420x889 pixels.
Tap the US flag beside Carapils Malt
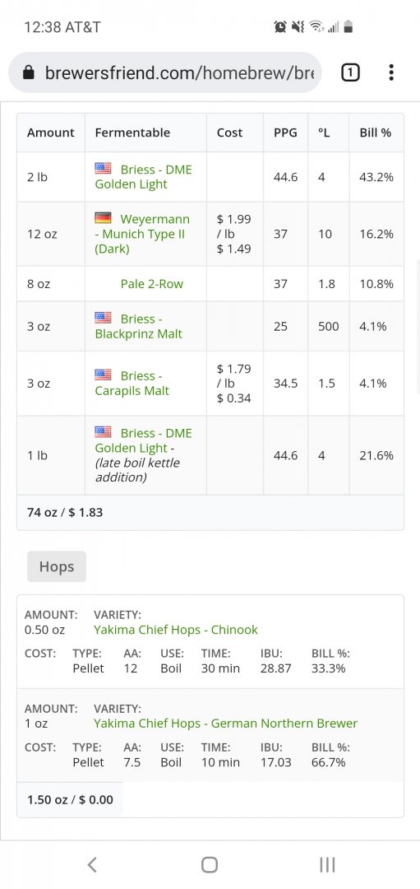103,375
